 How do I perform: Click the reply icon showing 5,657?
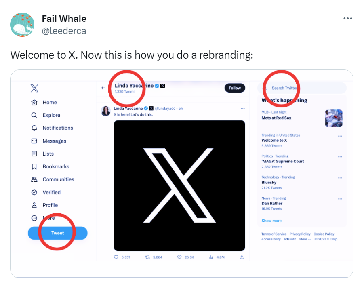[116, 257]
